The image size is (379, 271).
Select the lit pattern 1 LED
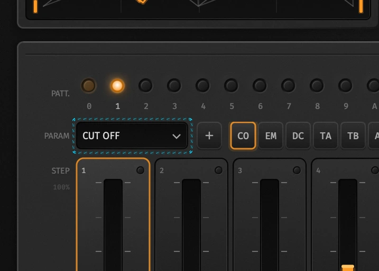point(117,85)
